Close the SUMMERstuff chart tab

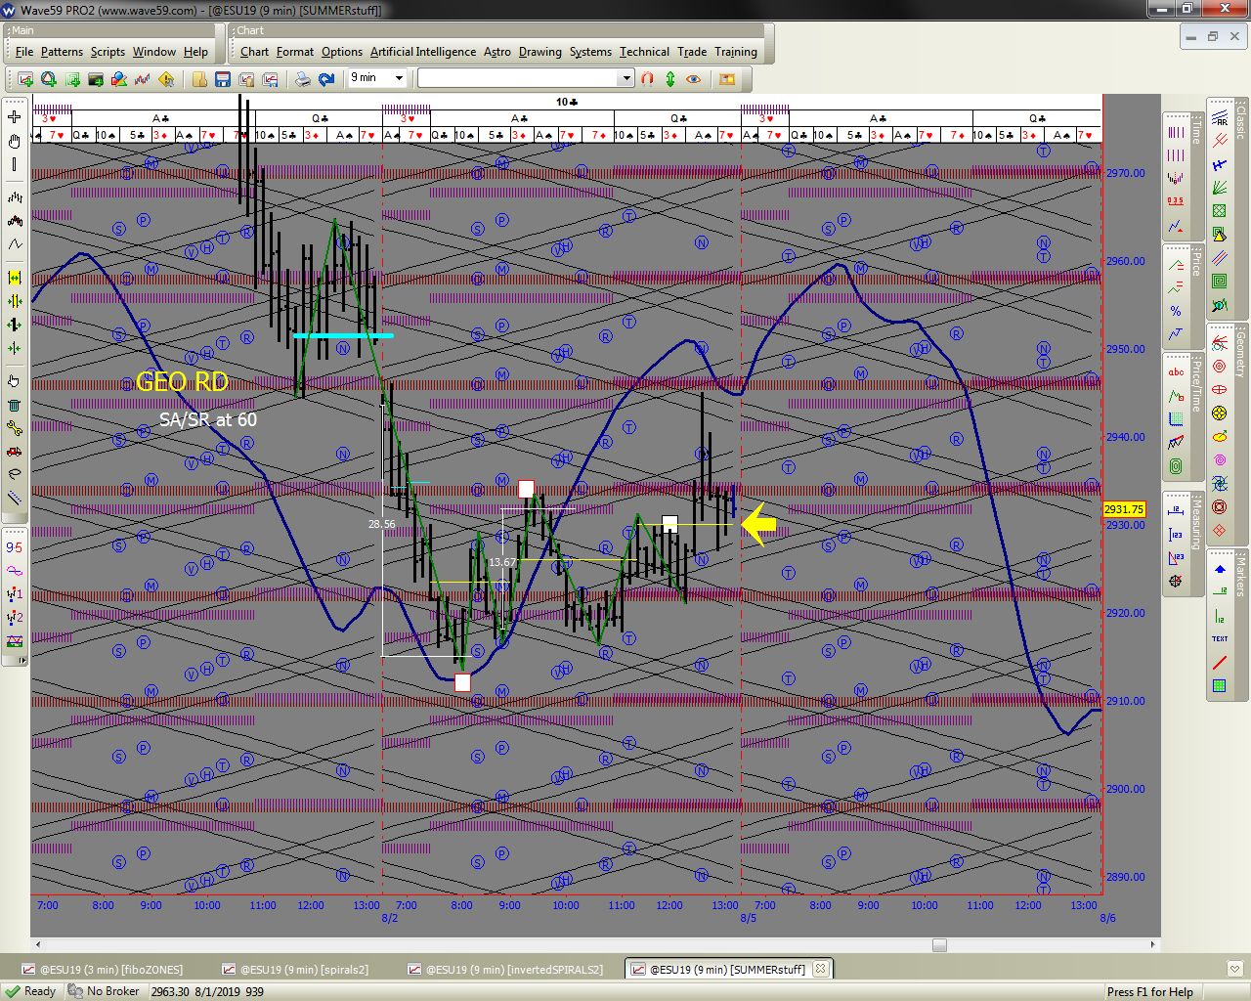pos(821,970)
